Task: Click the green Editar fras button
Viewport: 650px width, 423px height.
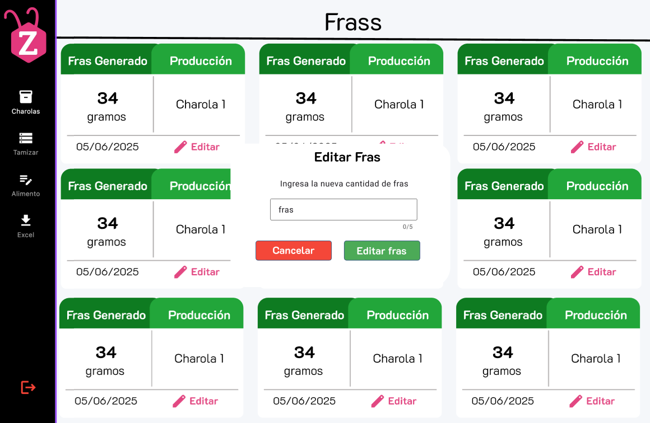Action: pyautogui.click(x=382, y=251)
